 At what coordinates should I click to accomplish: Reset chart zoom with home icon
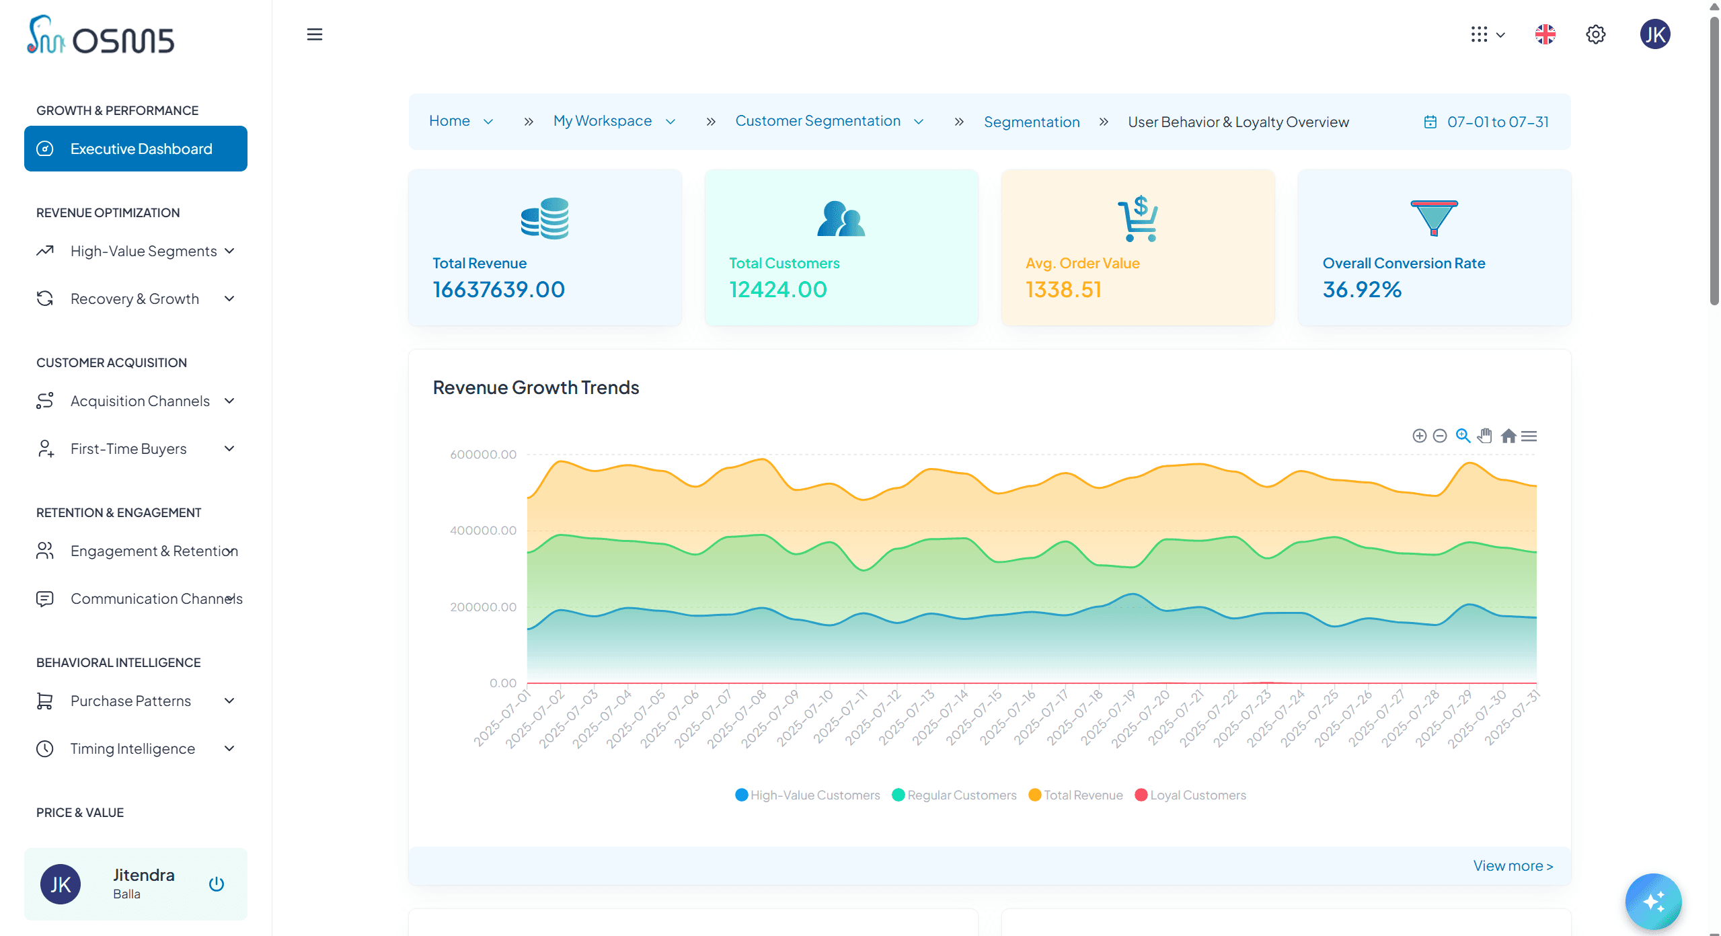click(x=1508, y=436)
